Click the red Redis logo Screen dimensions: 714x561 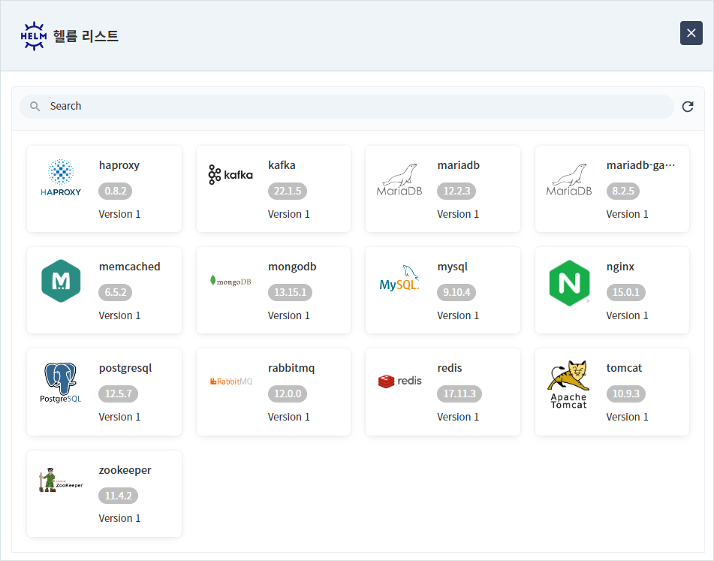pos(400,381)
